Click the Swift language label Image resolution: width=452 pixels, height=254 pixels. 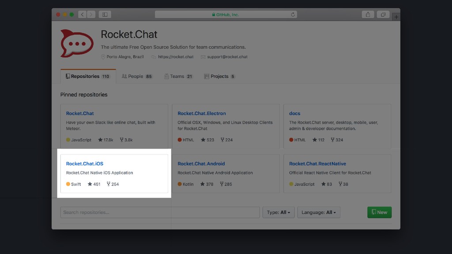[x=74, y=184]
